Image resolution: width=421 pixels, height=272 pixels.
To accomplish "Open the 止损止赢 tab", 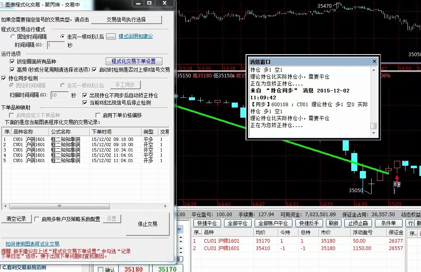I will pyautogui.click(x=358, y=223).
